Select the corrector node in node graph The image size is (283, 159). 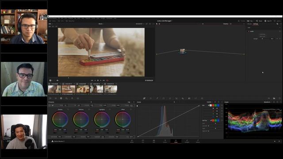point(183,50)
